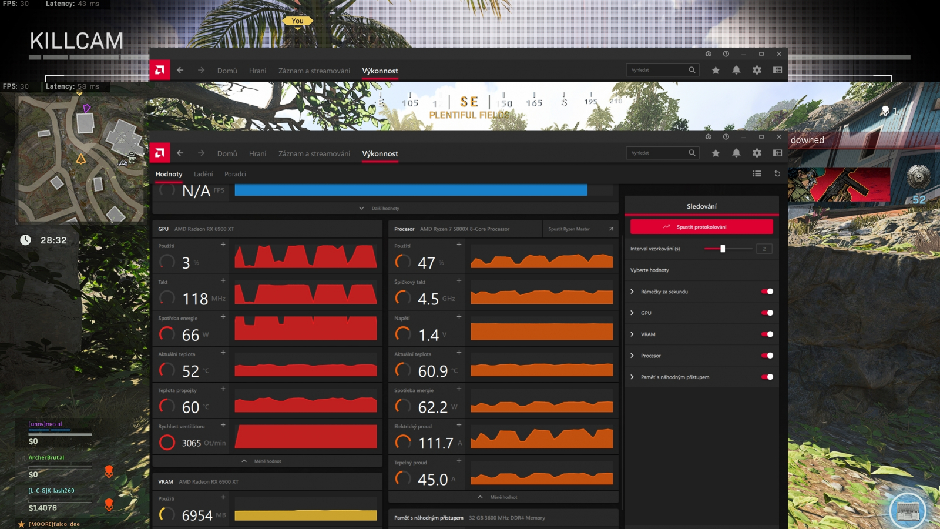940x529 pixels.
Task: Toggle the Procesor tracking switch
Action: (767, 356)
